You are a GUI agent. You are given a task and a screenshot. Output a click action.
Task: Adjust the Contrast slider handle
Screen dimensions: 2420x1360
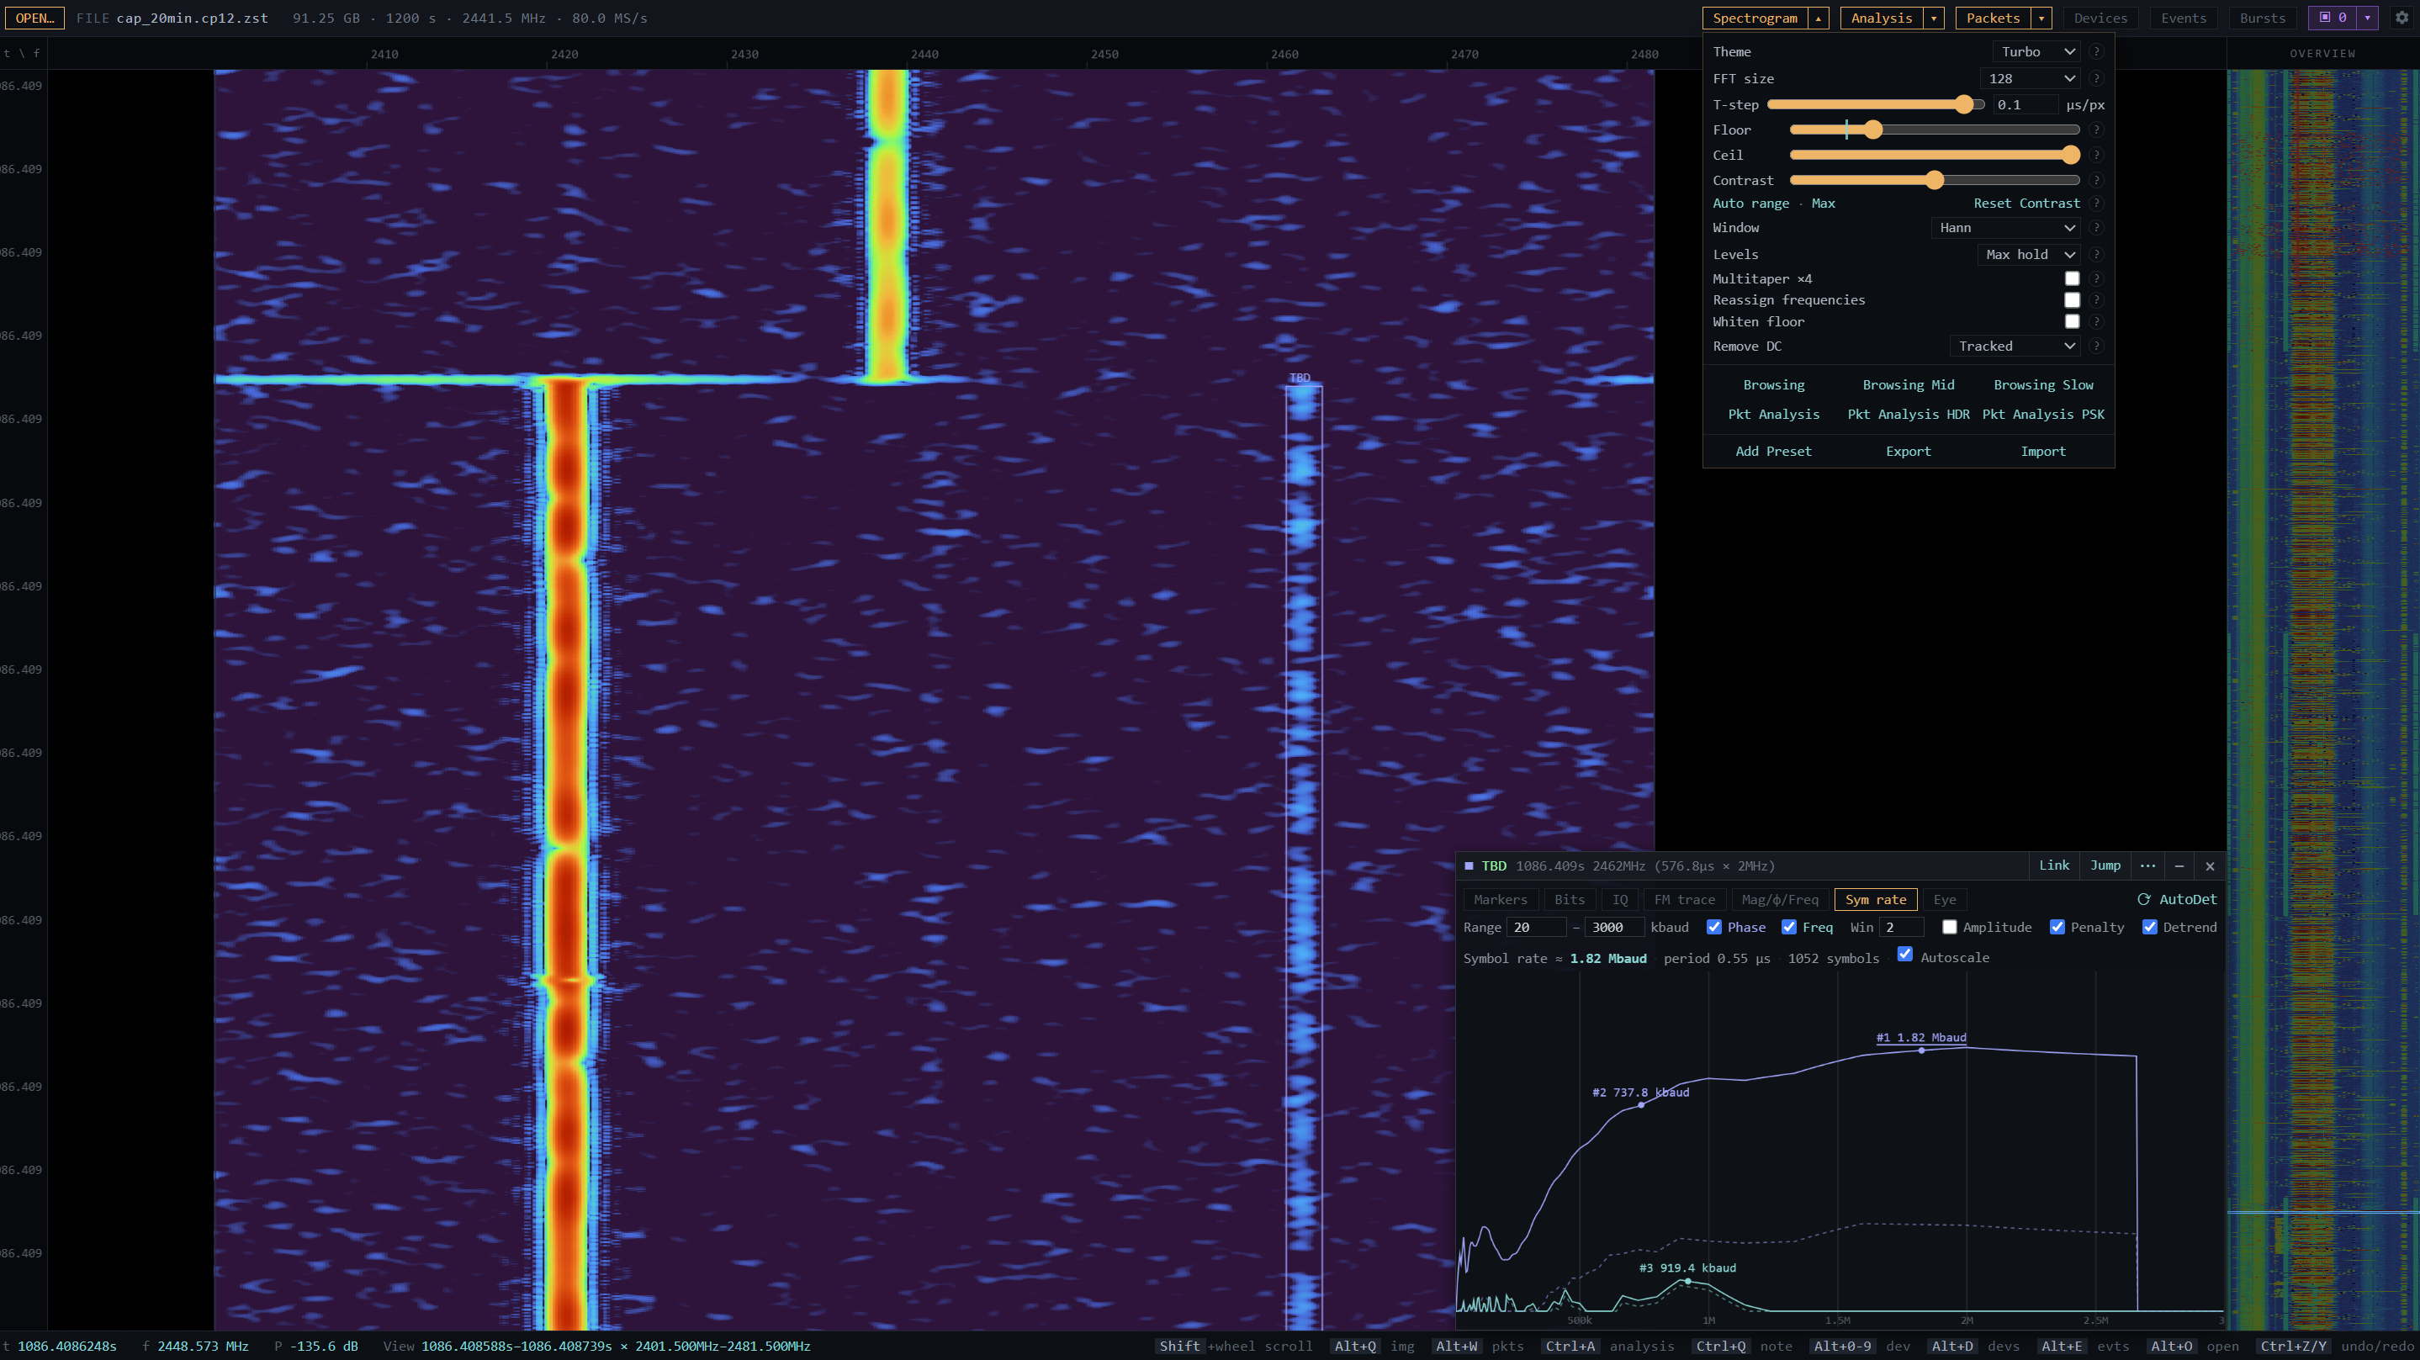click(x=1933, y=179)
